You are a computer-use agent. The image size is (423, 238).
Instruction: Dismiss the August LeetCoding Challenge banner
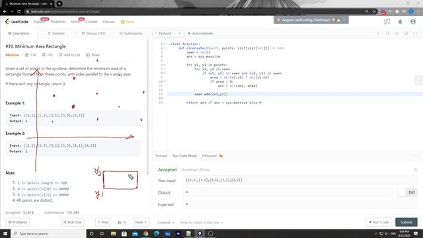point(344,20)
